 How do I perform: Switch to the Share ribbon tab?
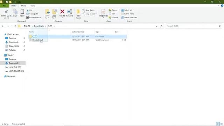click(x=23, y=6)
